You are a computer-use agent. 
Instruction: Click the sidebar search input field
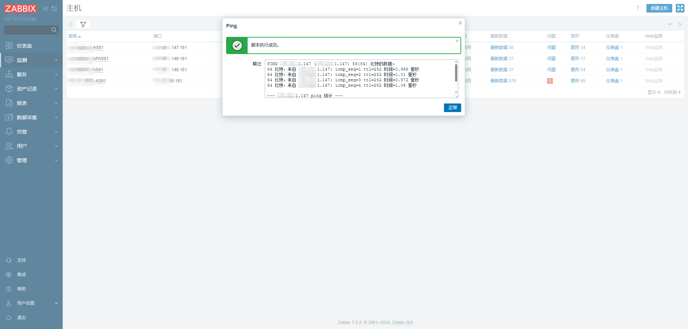(27, 30)
